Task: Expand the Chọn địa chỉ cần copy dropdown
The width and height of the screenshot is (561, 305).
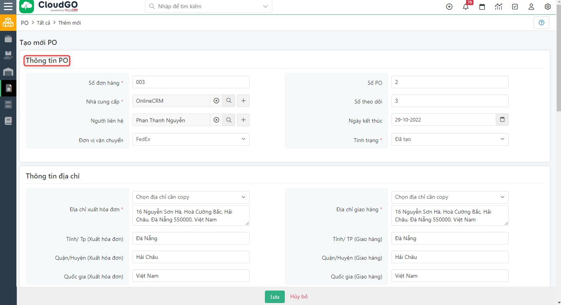Action: pyautogui.click(x=191, y=197)
